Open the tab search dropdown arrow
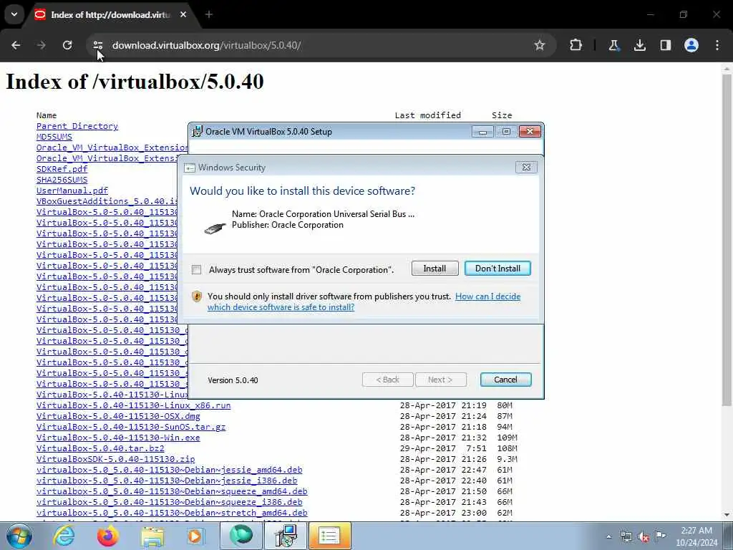Viewport: 733px width, 550px height. (14, 14)
